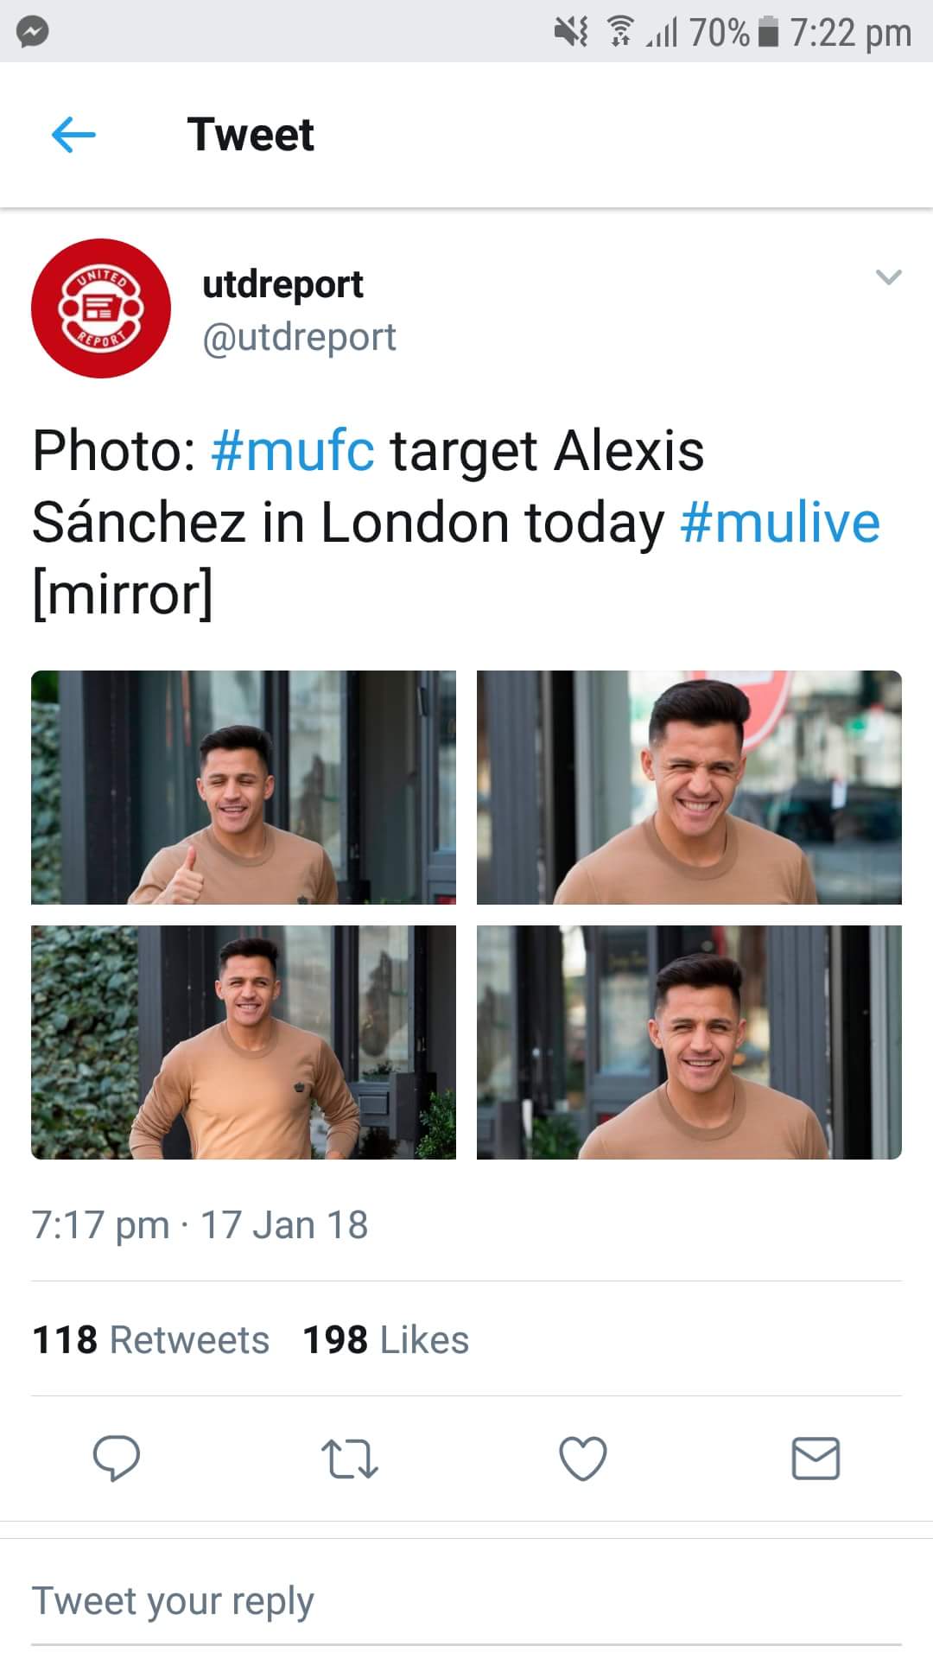View the 198 Likes list
The width and height of the screenshot is (933, 1659).
point(385,1340)
